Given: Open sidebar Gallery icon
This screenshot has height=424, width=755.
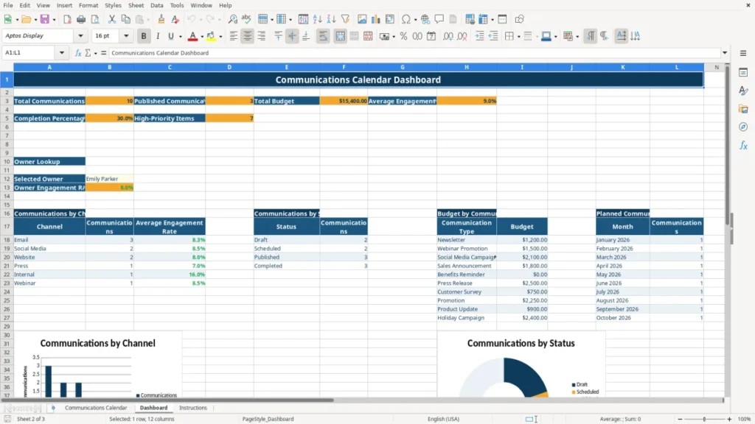Looking at the screenshot, I should 743,109.
